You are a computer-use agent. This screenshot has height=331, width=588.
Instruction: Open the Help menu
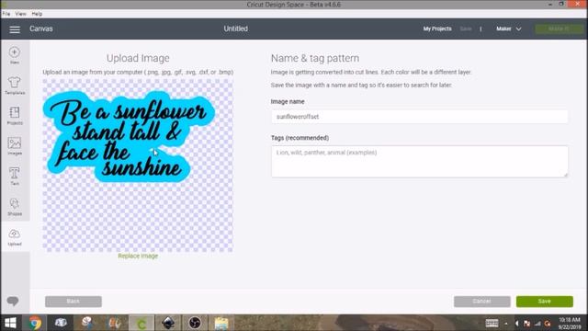(x=37, y=14)
